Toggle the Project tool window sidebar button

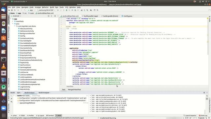[9, 20]
